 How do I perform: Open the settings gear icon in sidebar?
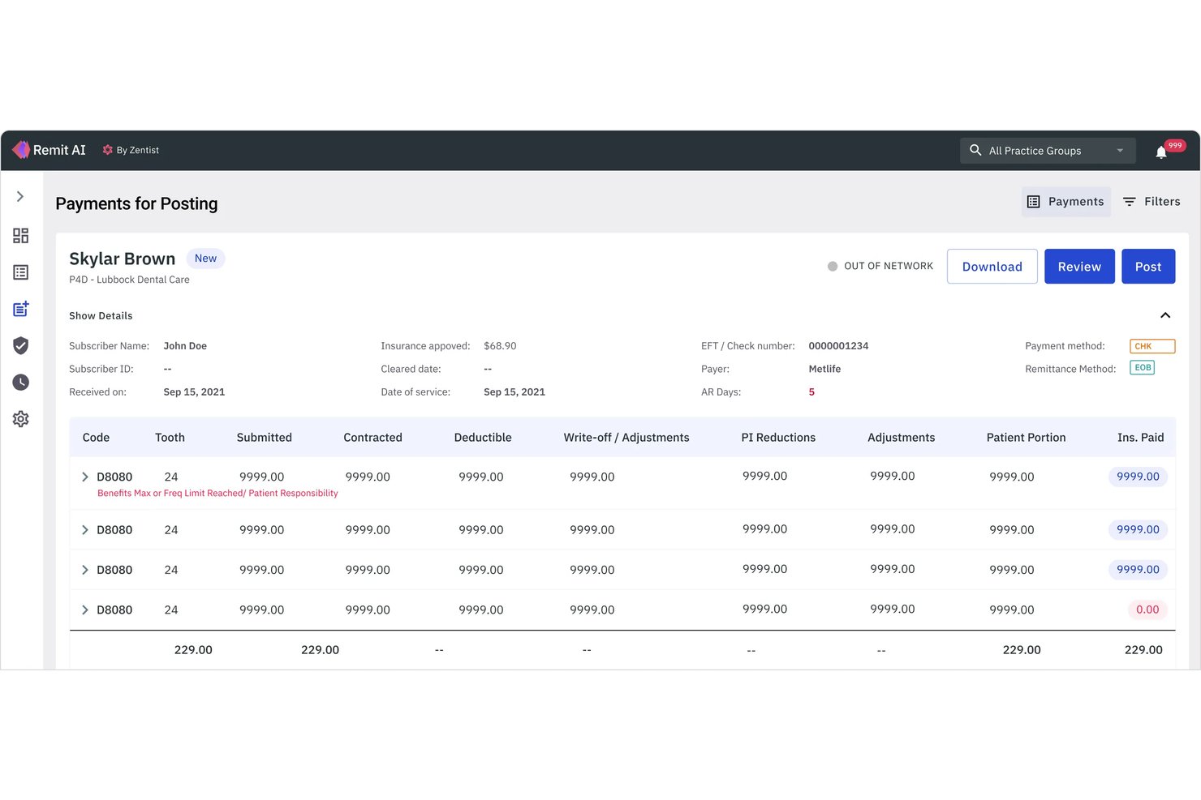point(21,419)
